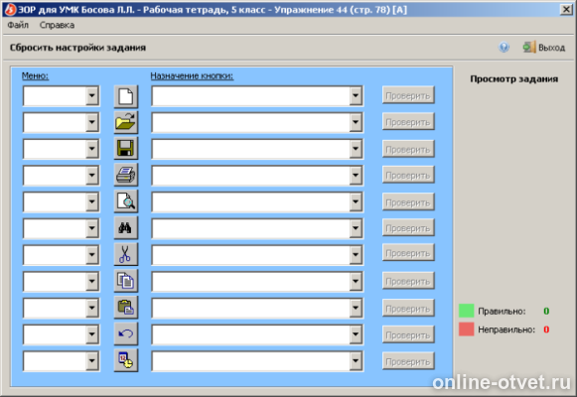This screenshot has height=397, width=577.
Task: Click the date and time icon
Action: [126, 360]
